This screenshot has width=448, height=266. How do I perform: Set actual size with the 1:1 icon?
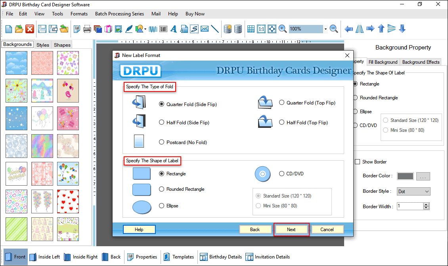pos(261,29)
